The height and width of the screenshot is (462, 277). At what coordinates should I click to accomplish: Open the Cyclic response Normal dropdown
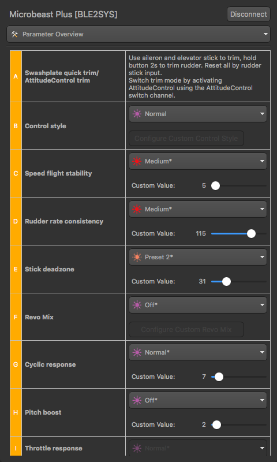tap(198, 352)
